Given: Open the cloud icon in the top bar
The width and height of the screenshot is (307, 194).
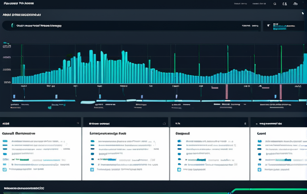Looking at the screenshot, I should click(295, 4).
